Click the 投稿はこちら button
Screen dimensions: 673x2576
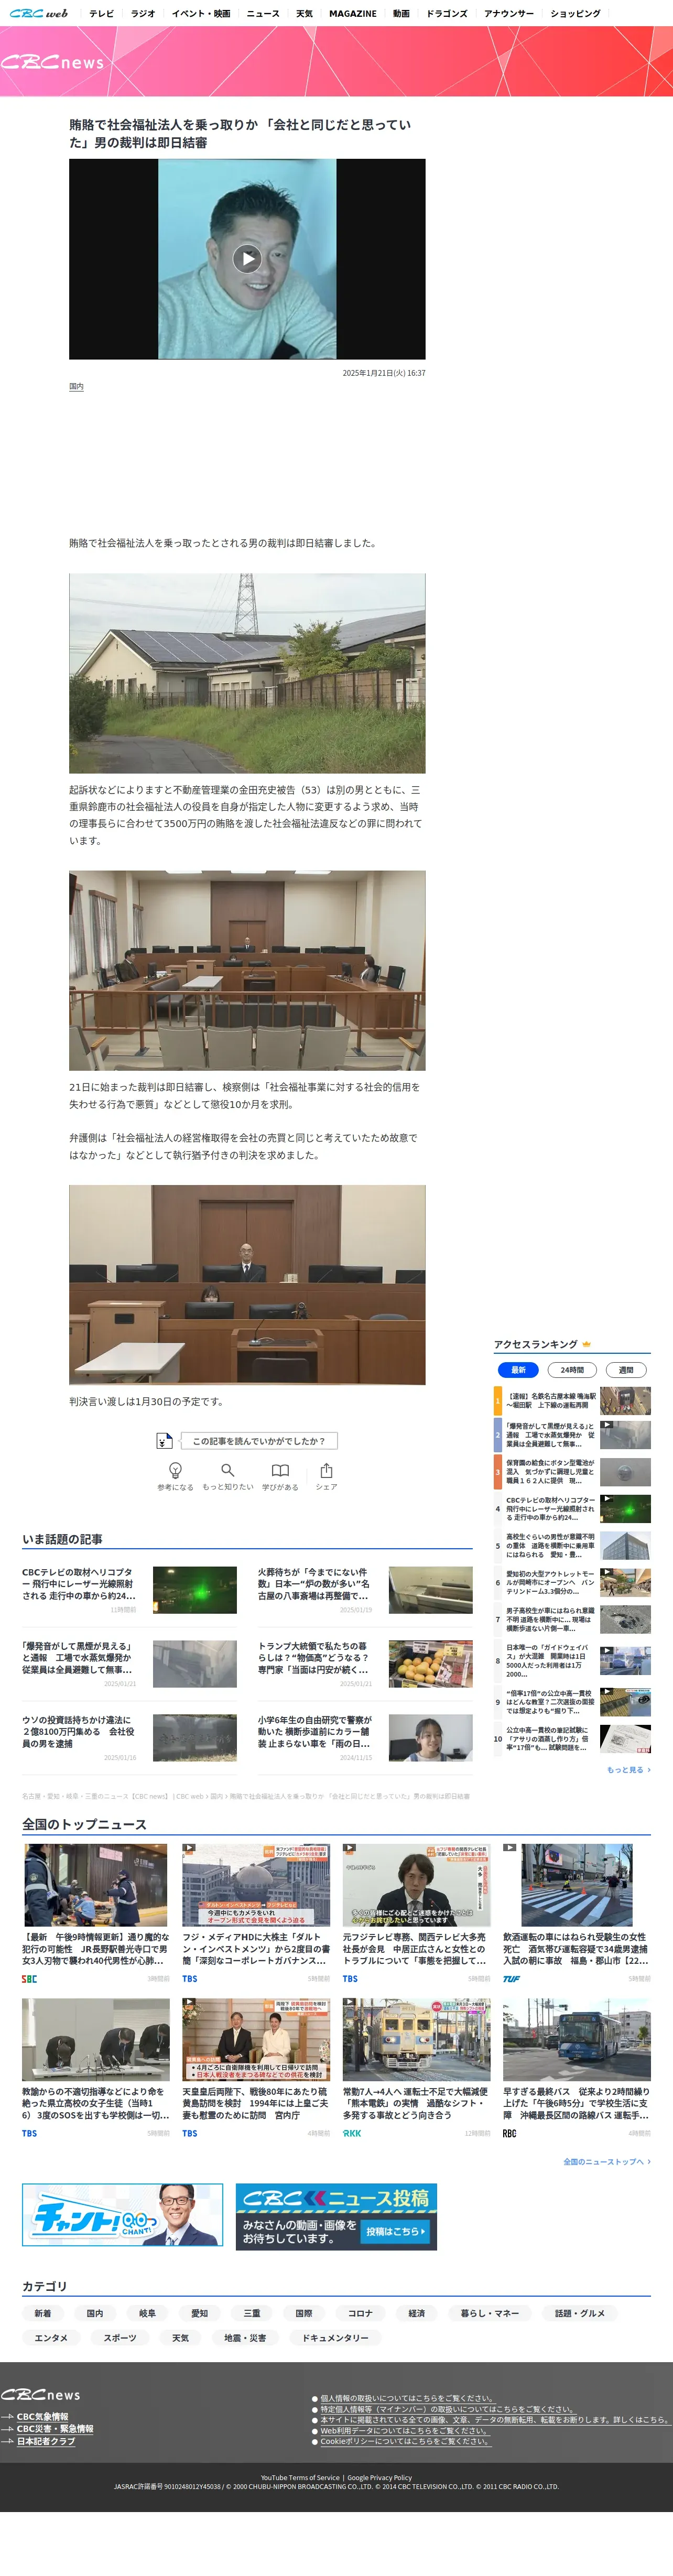pyautogui.click(x=395, y=2231)
